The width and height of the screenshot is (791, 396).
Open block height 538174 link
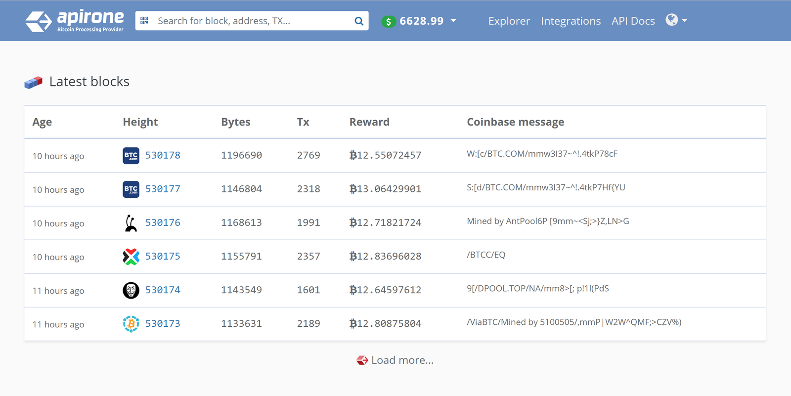(x=163, y=290)
